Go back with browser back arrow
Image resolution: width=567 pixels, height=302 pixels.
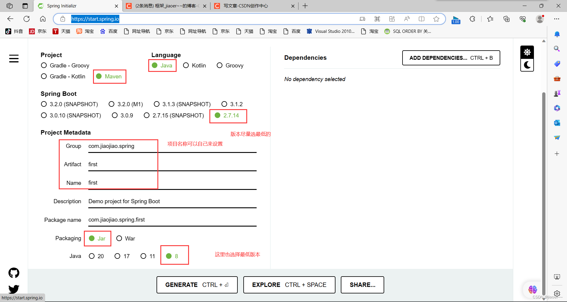pos(10,19)
